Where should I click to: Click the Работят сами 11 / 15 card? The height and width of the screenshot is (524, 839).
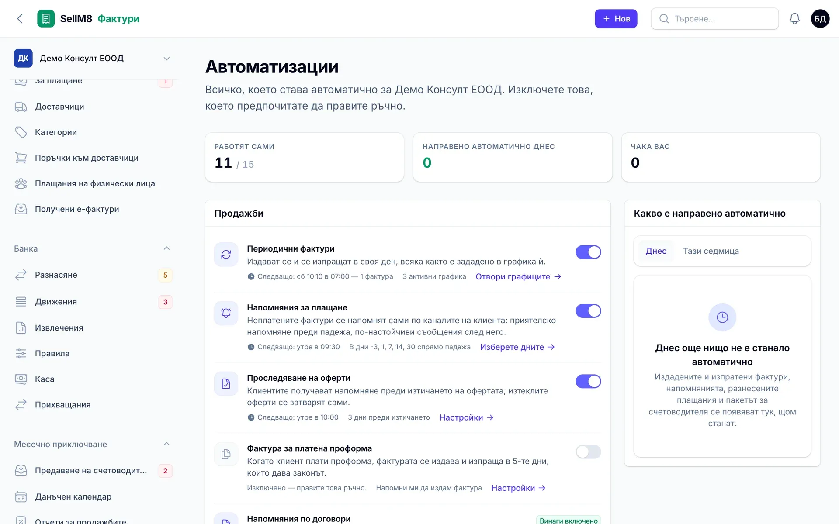click(304, 157)
